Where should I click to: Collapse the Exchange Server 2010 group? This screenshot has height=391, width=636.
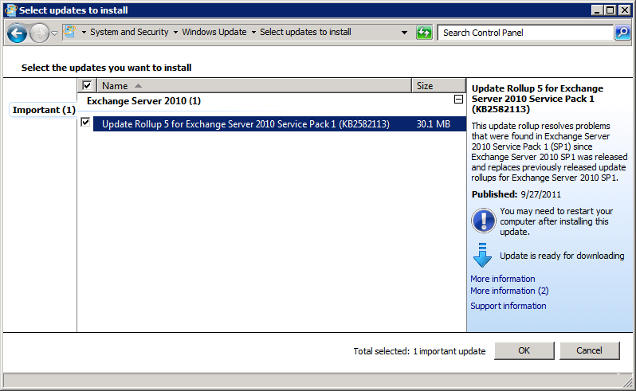(458, 100)
